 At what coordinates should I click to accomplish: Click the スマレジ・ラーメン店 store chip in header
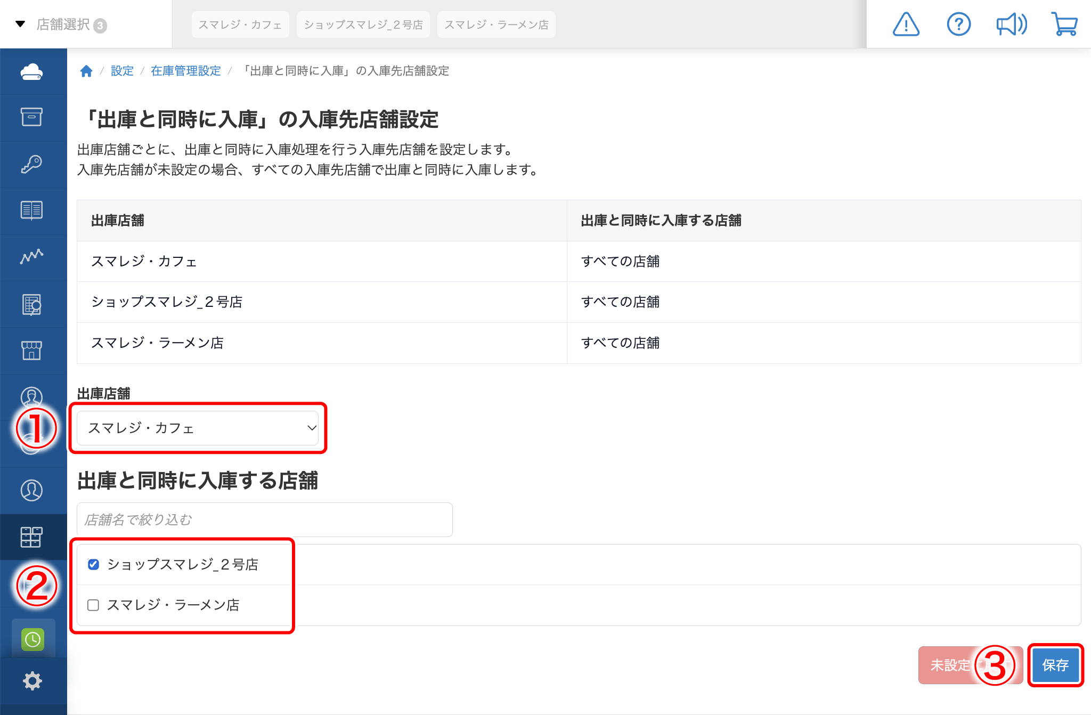coord(496,25)
